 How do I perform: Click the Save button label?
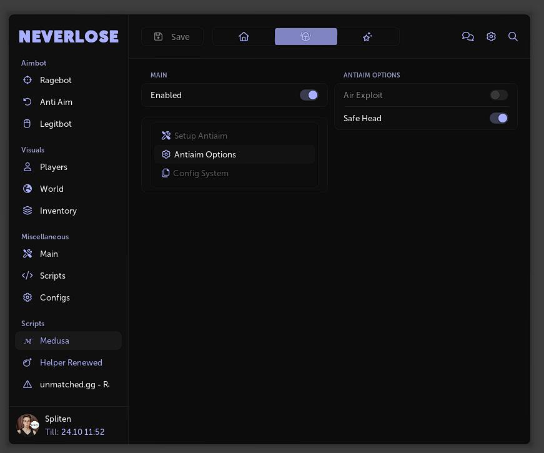point(180,37)
